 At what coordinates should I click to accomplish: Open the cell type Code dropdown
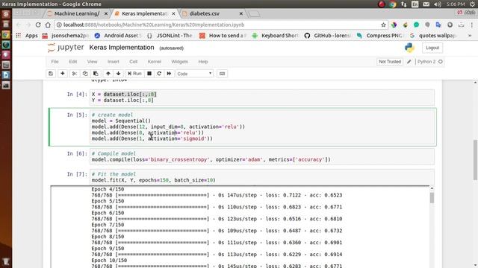tap(194, 74)
